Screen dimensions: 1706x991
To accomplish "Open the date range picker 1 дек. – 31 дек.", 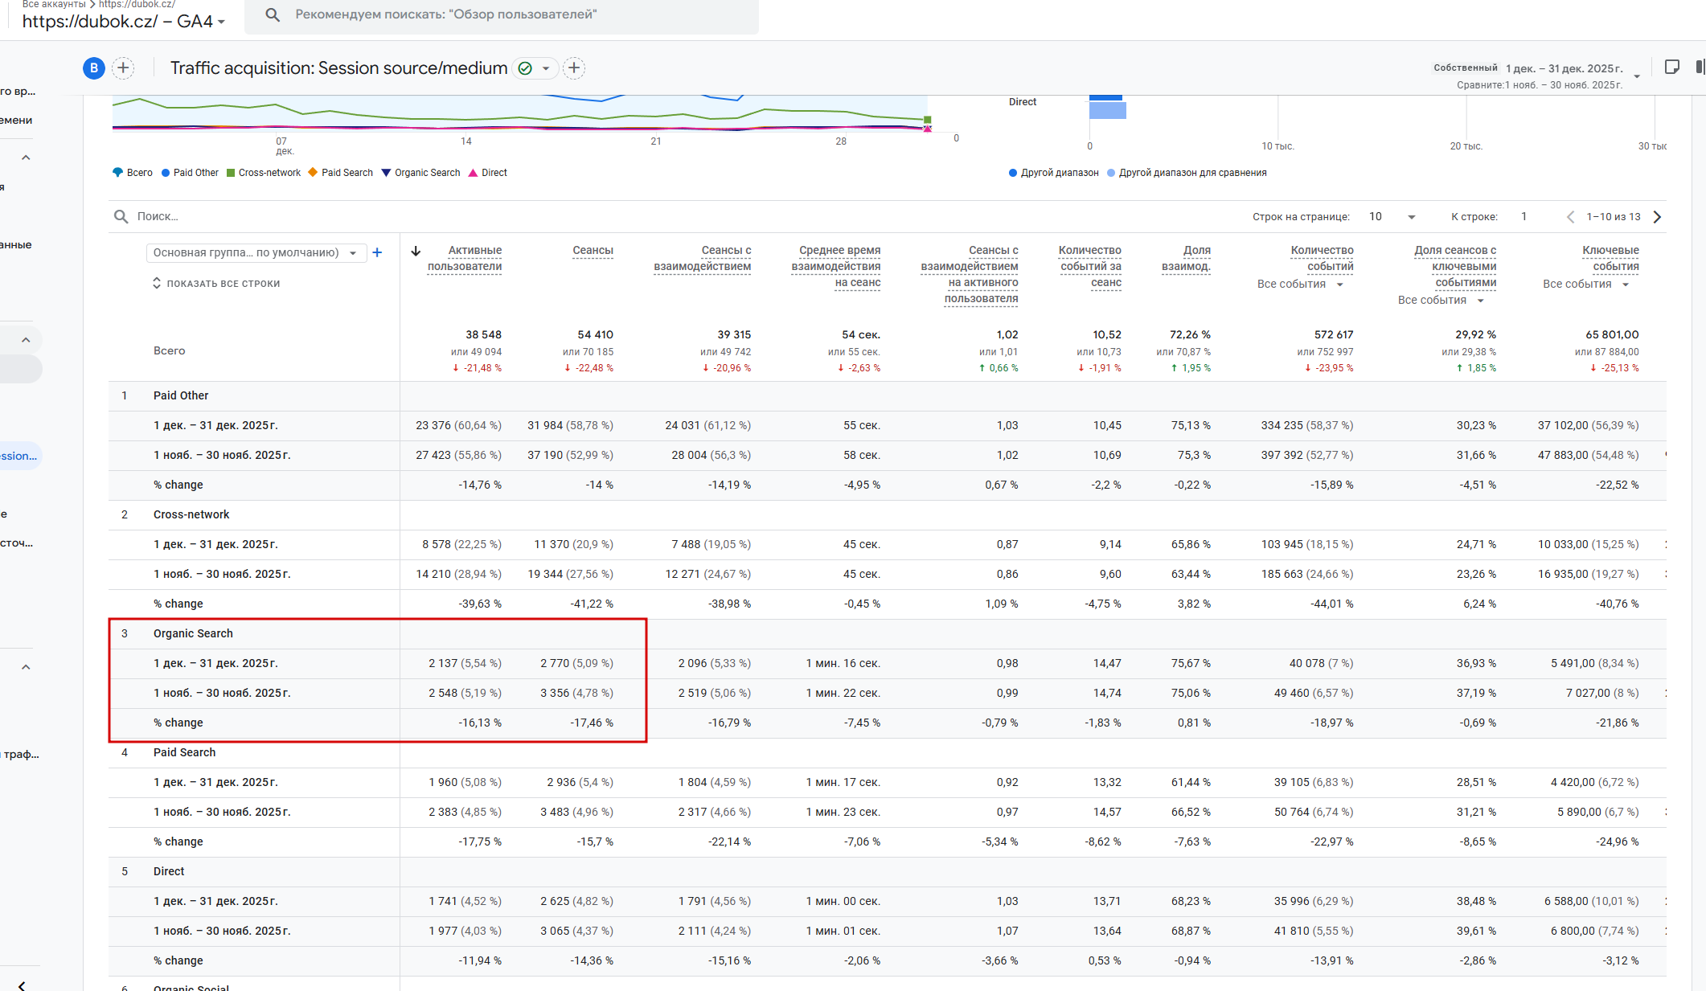I will tap(1564, 68).
